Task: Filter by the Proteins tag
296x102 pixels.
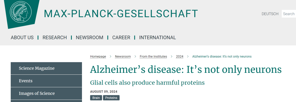Action: (x=111, y=98)
